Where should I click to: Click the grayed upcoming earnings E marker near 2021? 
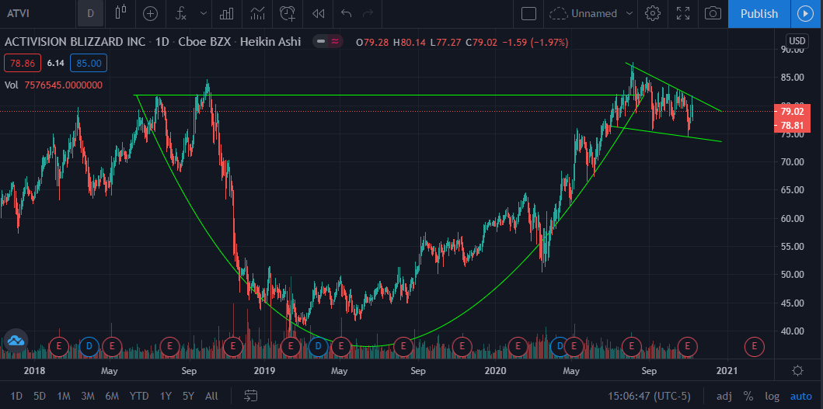[x=755, y=345]
